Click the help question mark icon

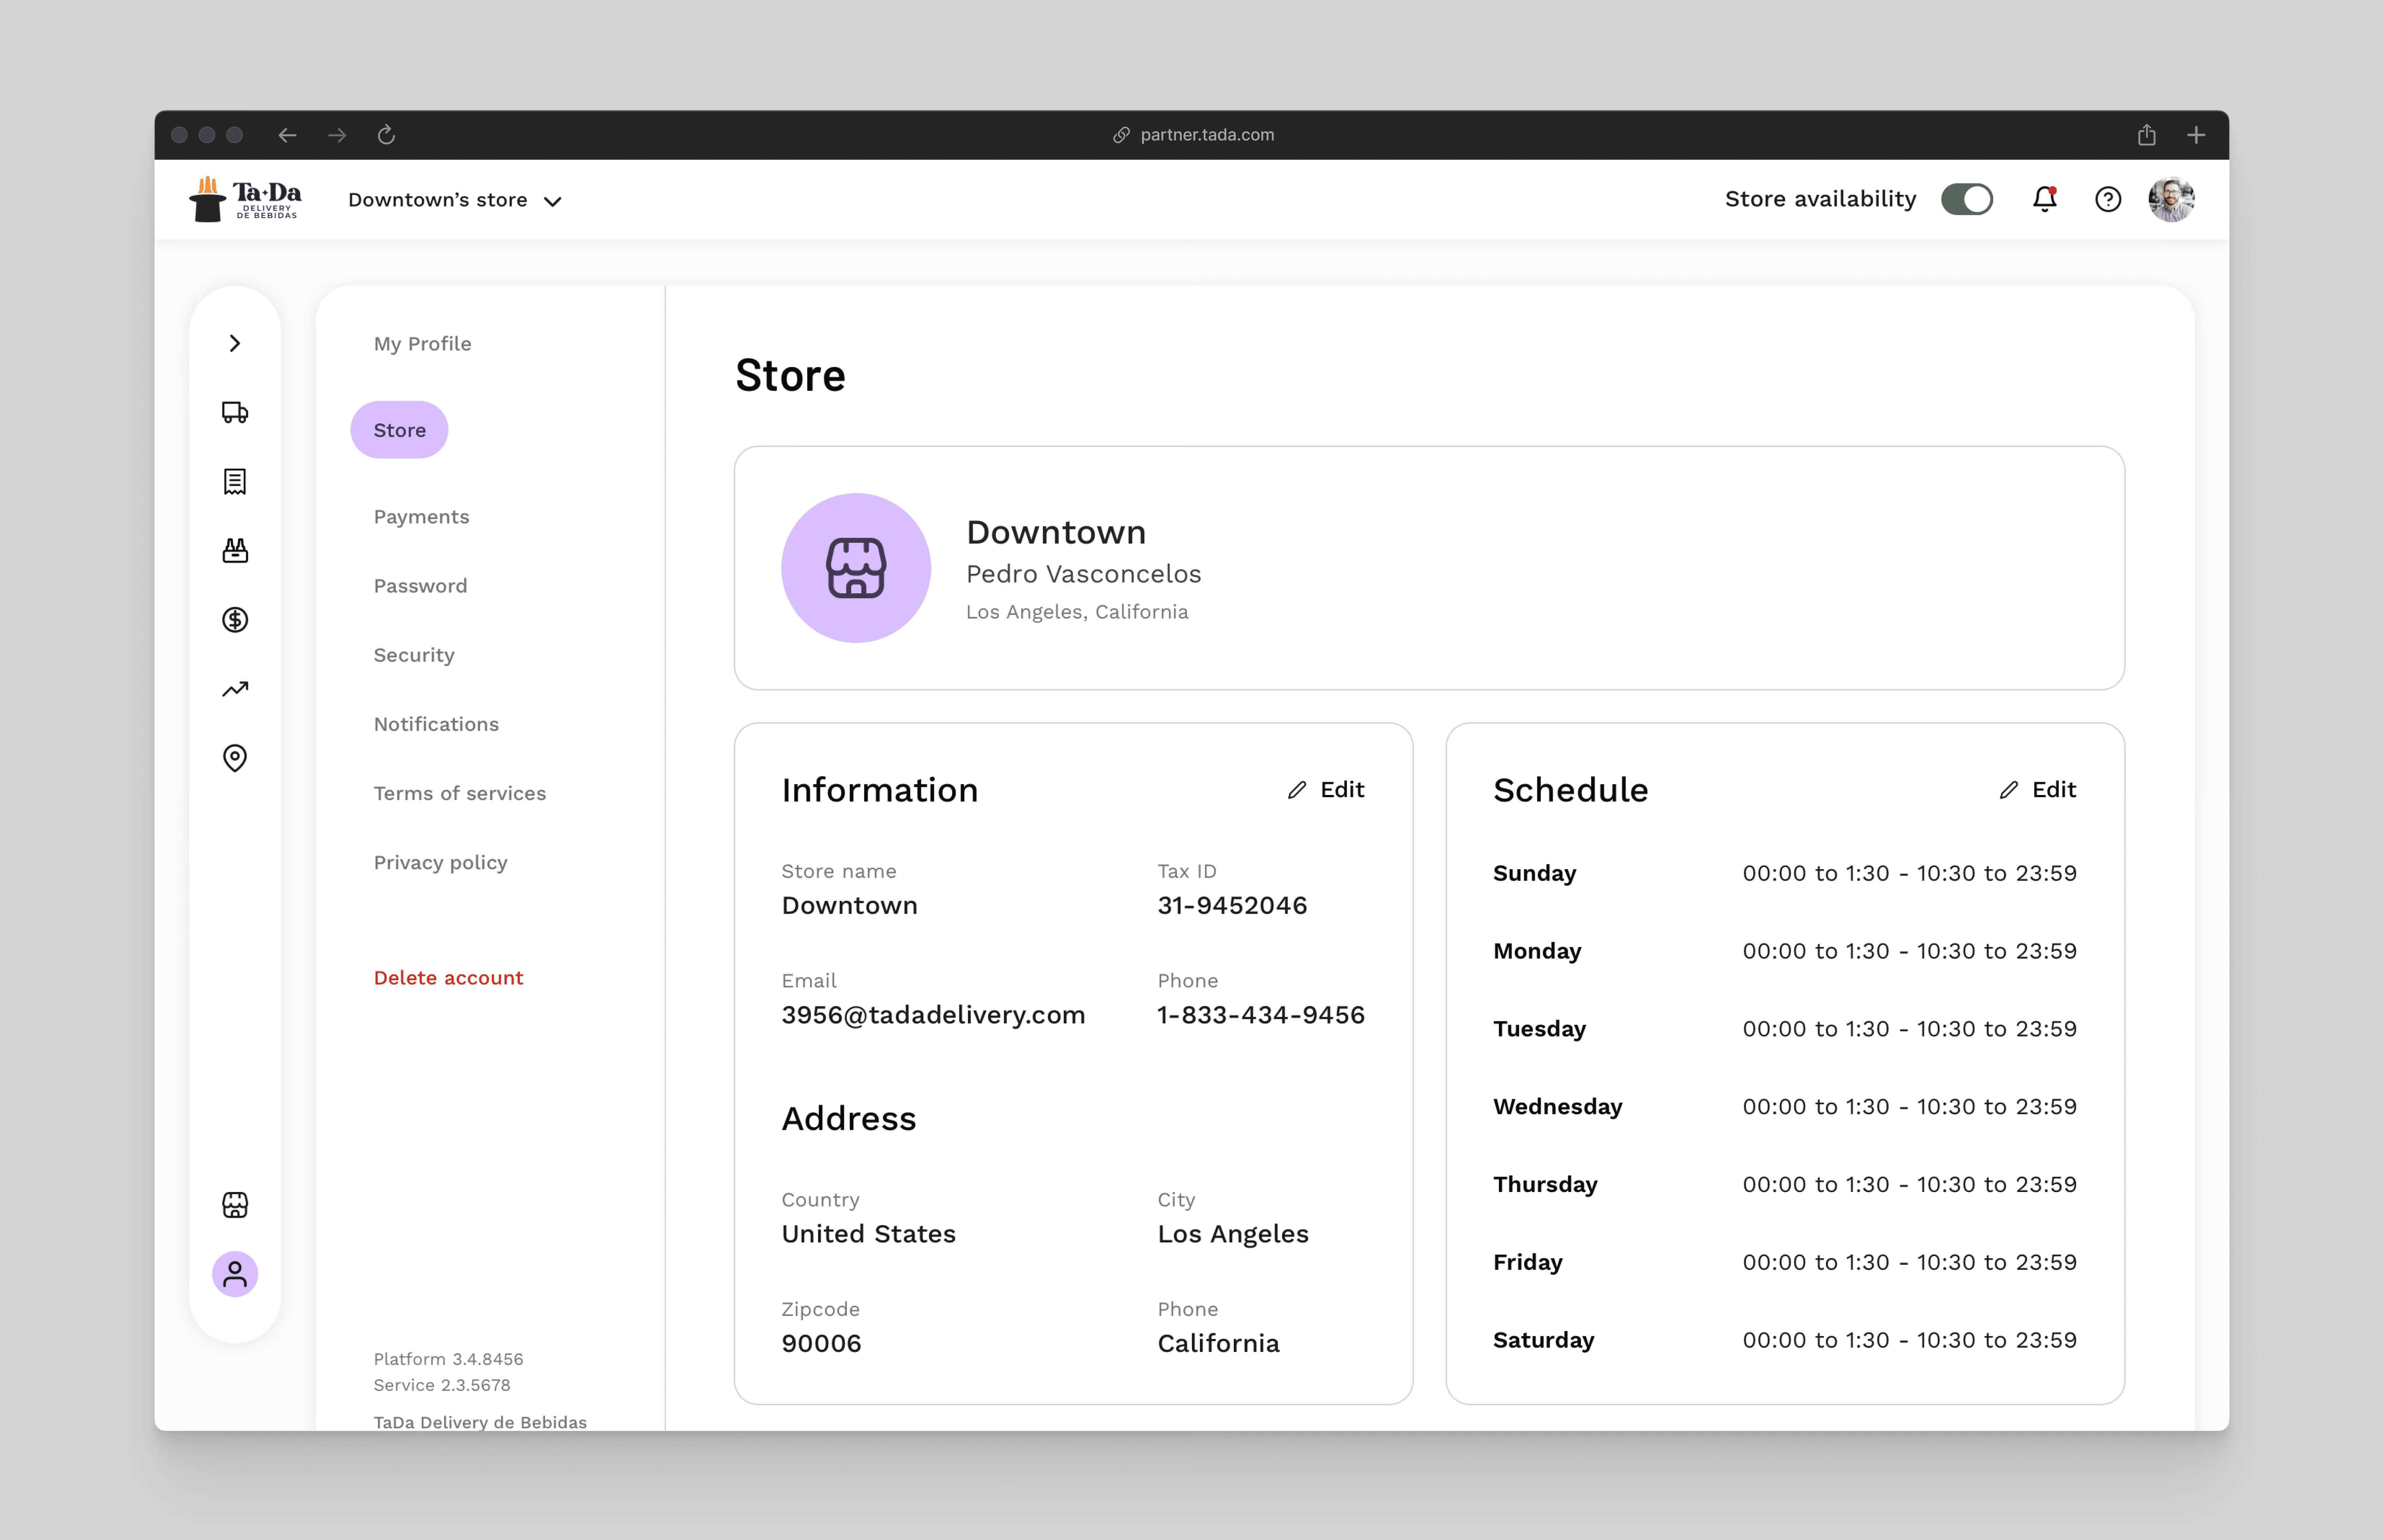tap(2108, 199)
